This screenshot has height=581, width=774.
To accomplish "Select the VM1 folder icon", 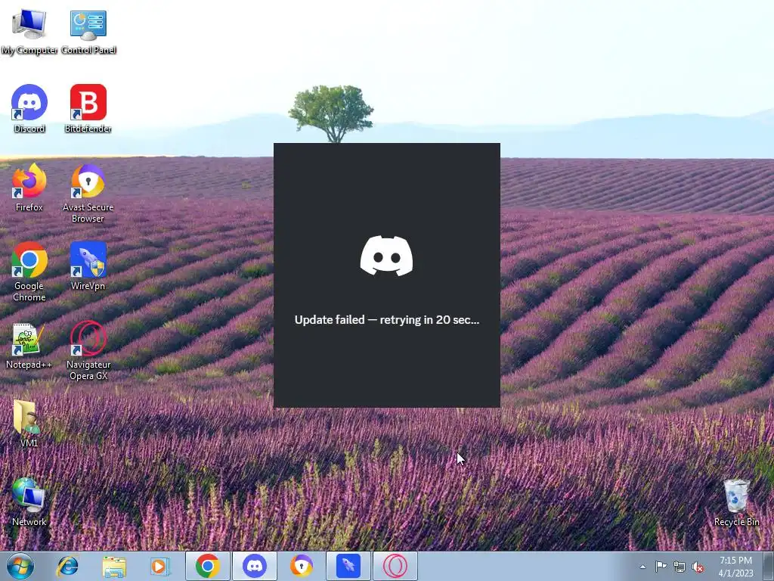I will pyautogui.click(x=29, y=424).
